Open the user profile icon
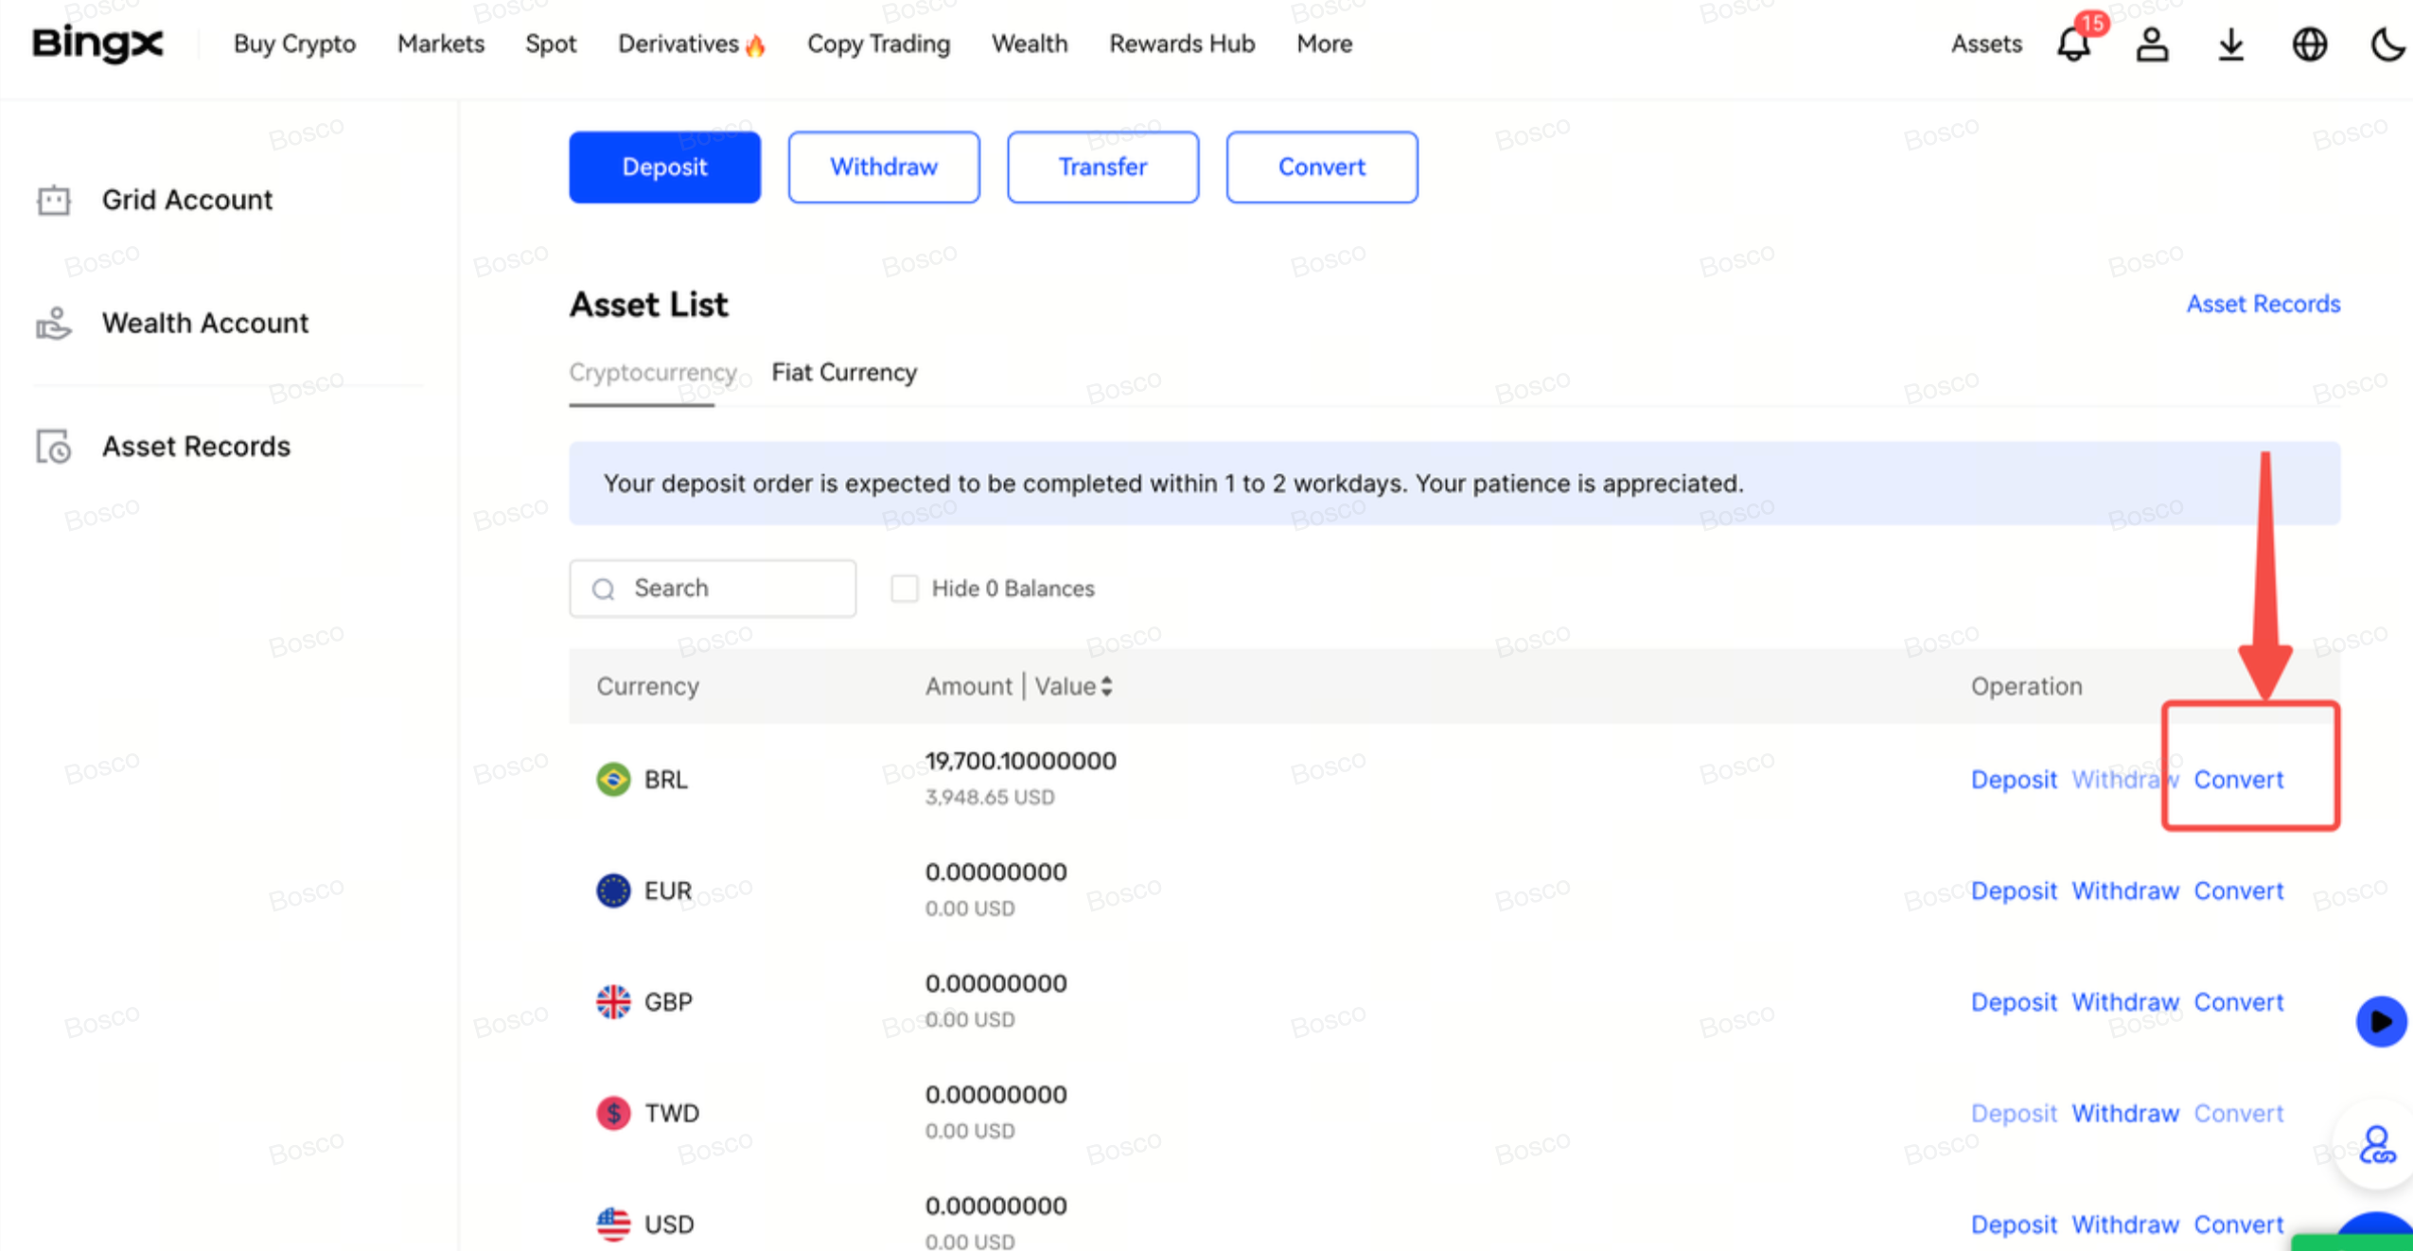Image resolution: width=2413 pixels, height=1251 pixels. [2152, 44]
